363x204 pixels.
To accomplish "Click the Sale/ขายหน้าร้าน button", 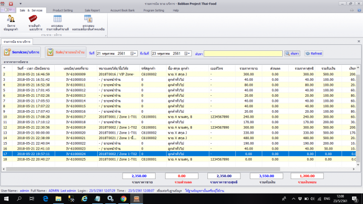I will 66,52.
